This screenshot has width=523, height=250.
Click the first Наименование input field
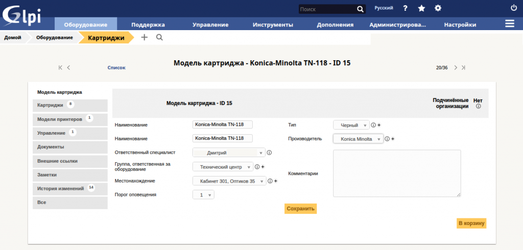pos(223,124)
